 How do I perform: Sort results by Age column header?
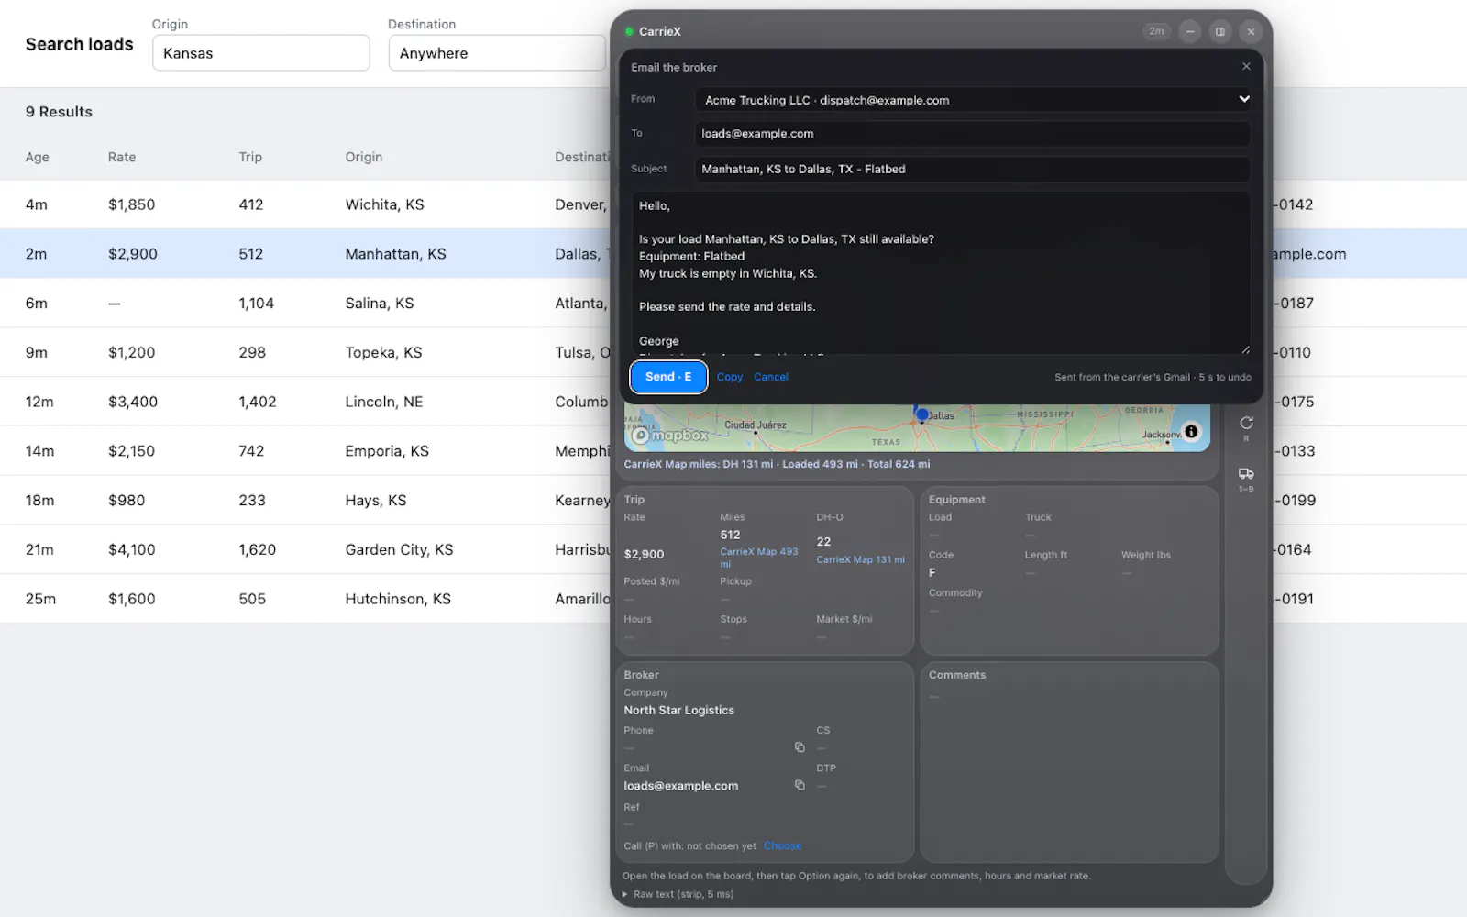pos(38,157)
